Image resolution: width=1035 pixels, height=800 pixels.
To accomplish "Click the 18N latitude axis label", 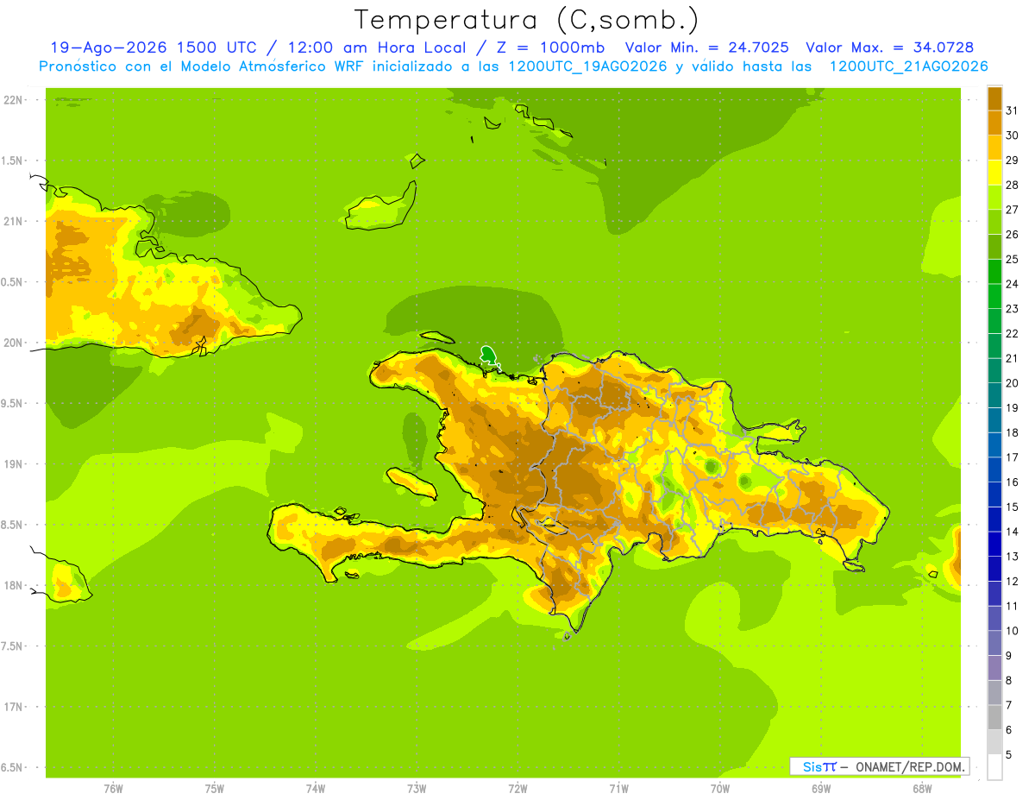I will click(14, 585).
